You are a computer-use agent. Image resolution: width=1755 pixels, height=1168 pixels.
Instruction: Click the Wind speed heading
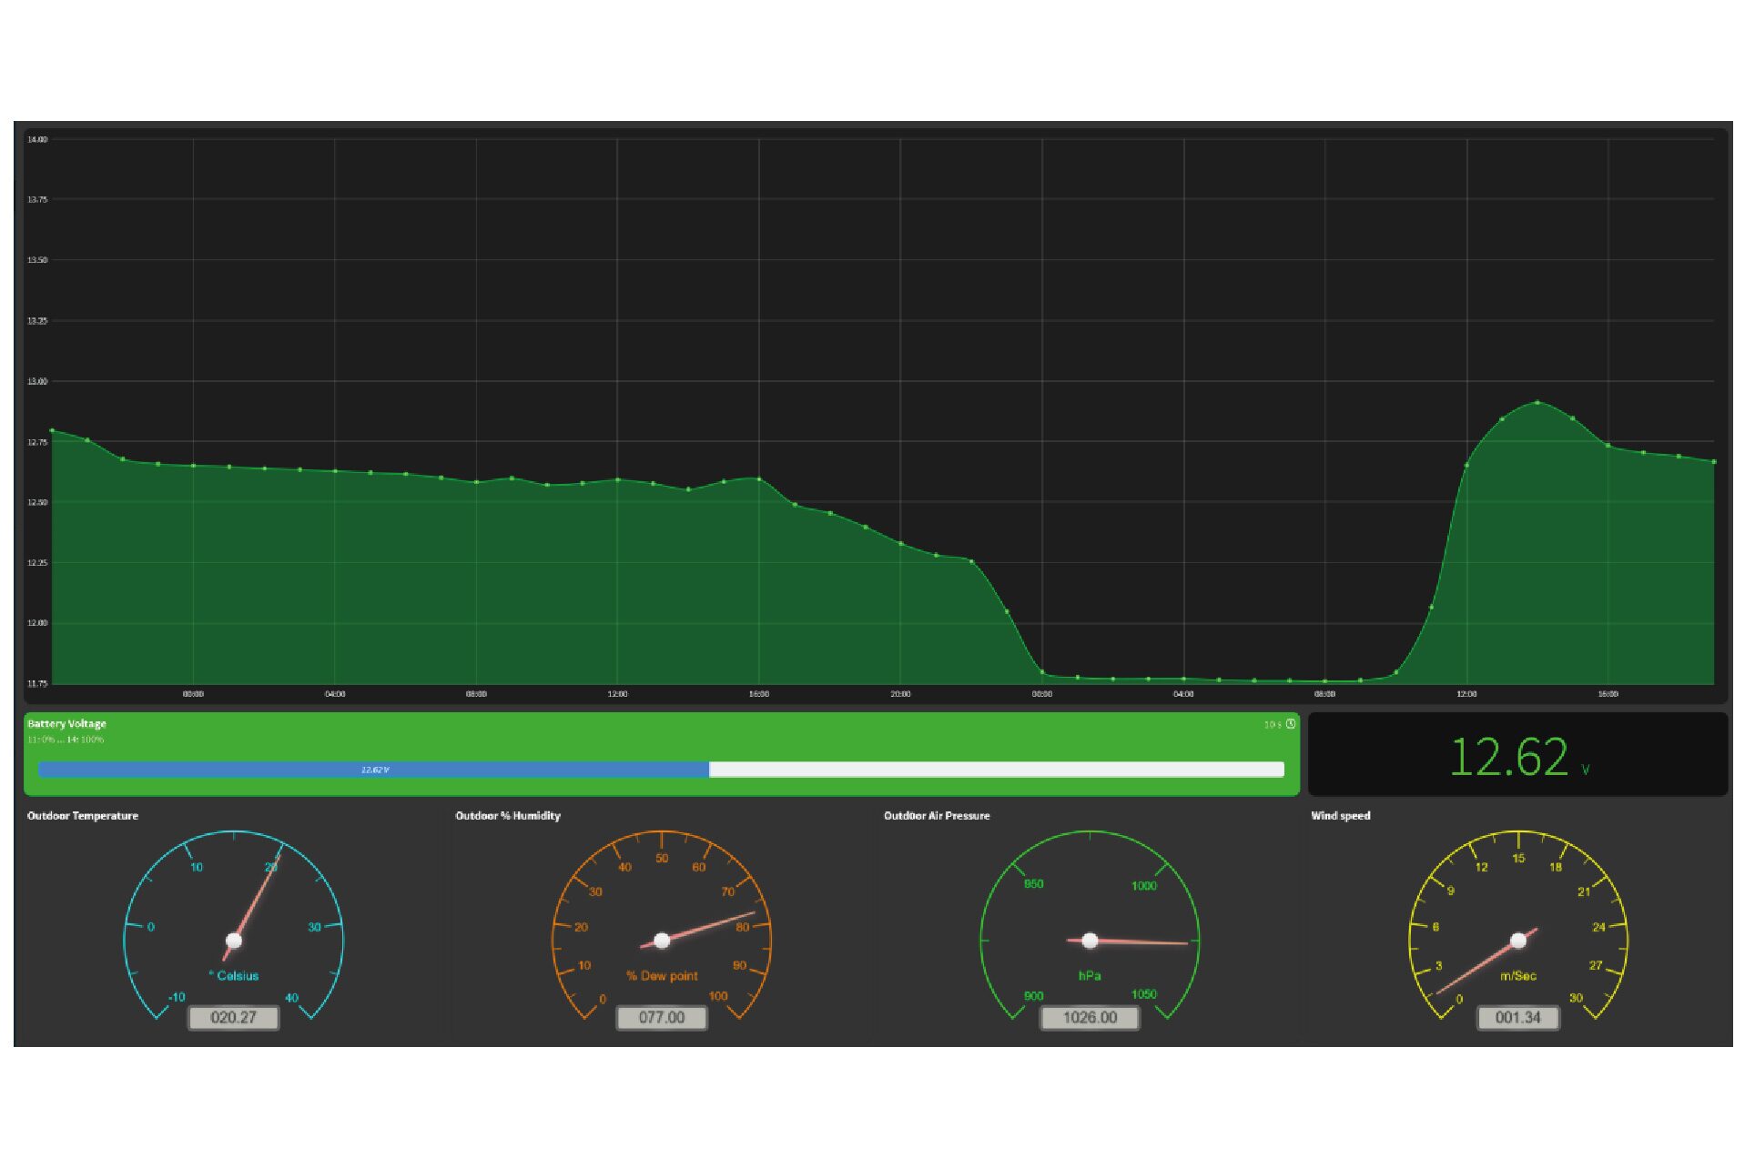1340,816
